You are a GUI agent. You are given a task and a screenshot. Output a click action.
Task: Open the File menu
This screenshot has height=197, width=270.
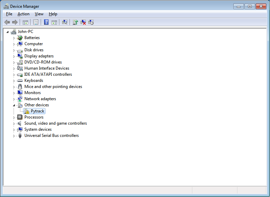click(x=9, y=14)
